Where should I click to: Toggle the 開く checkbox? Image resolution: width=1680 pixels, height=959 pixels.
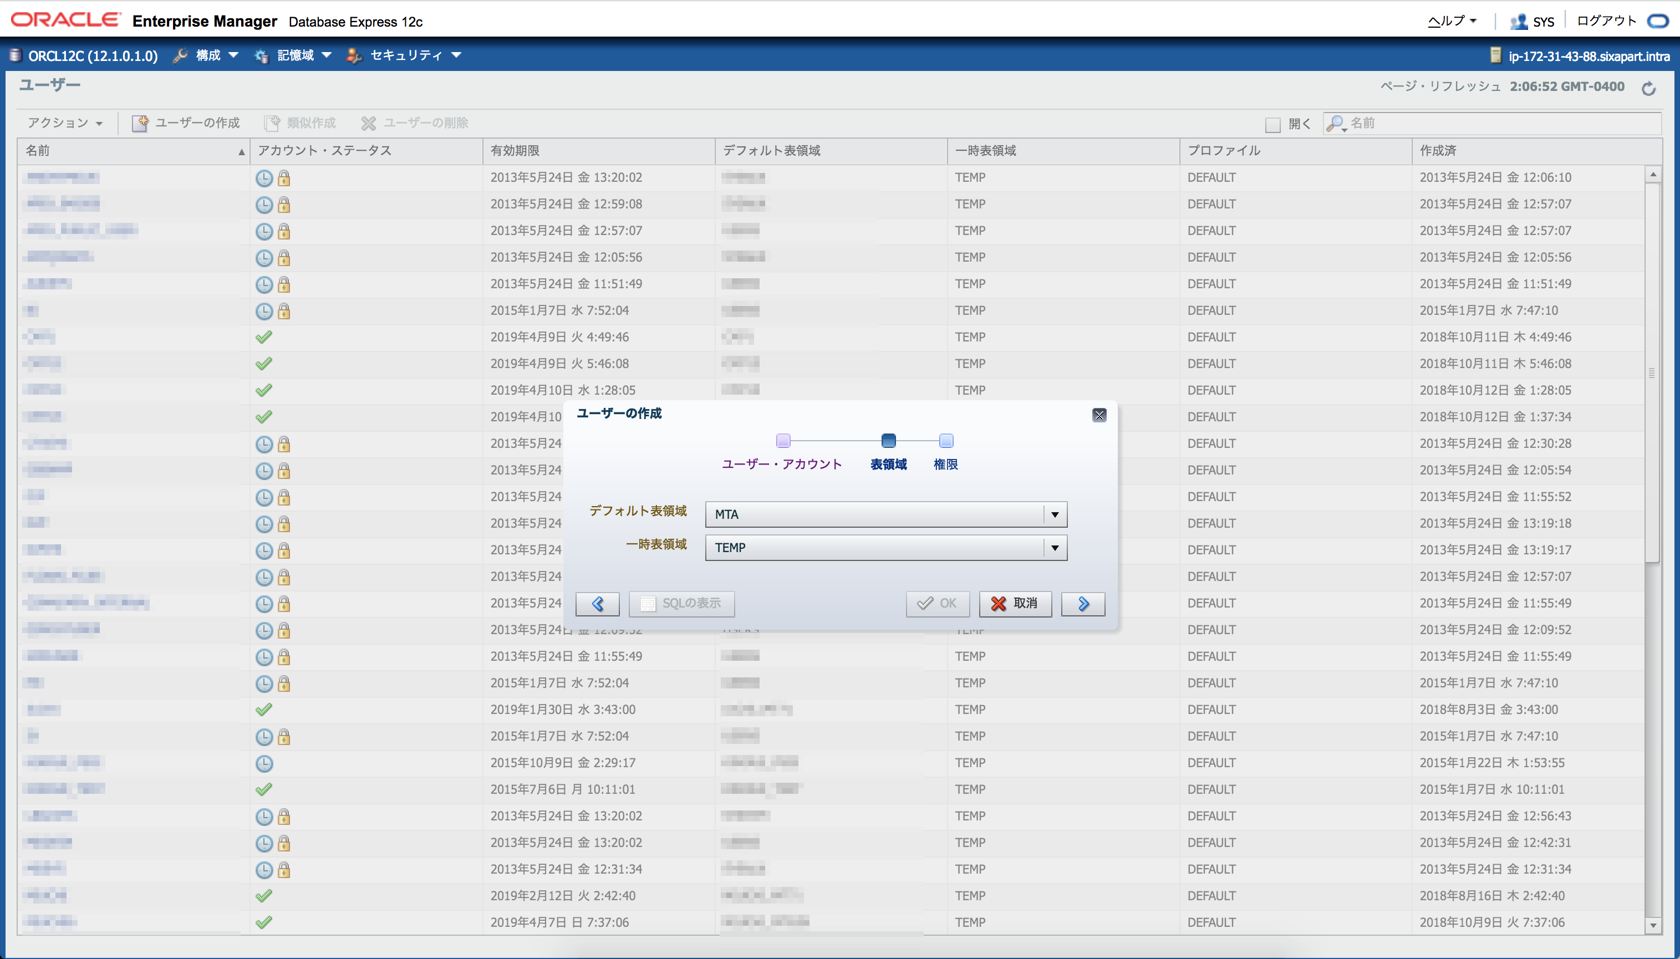point(1273,125)
